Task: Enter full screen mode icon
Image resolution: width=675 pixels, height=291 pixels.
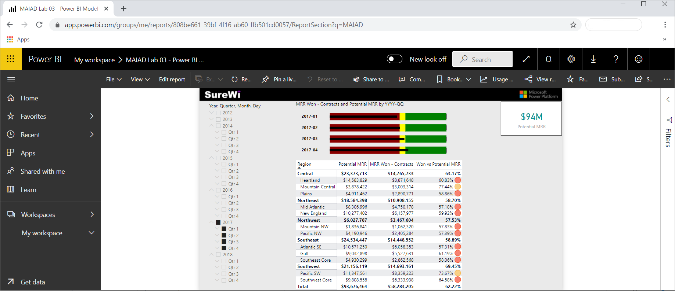Action: click(526, 59)
